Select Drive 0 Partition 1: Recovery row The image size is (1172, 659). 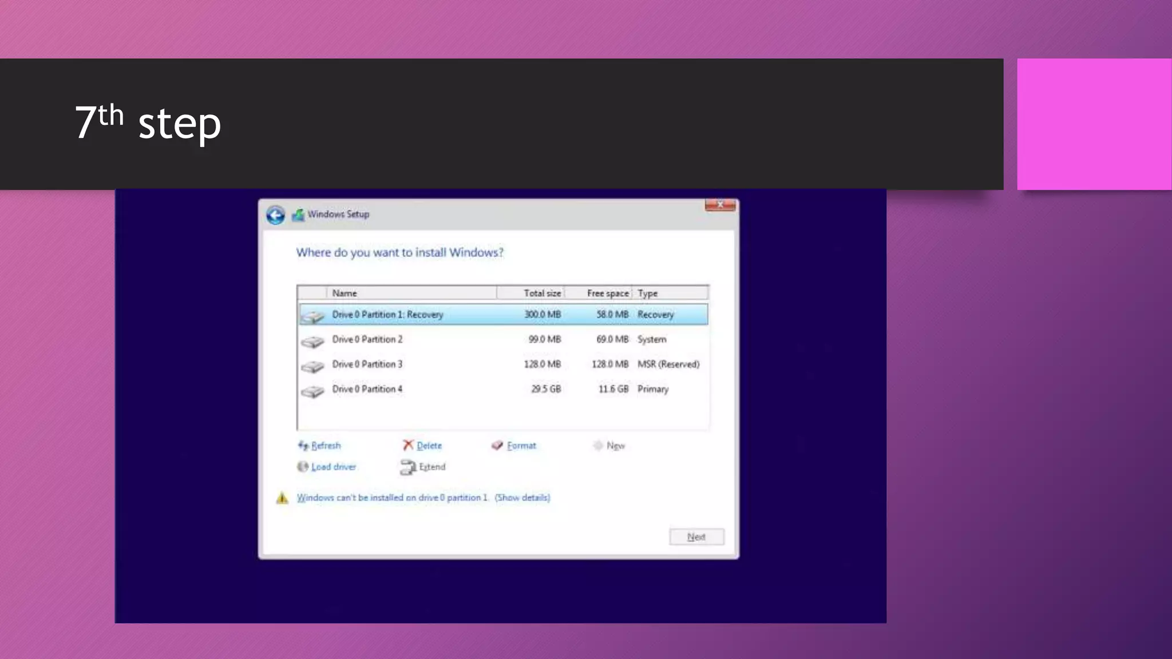[387, 315]
